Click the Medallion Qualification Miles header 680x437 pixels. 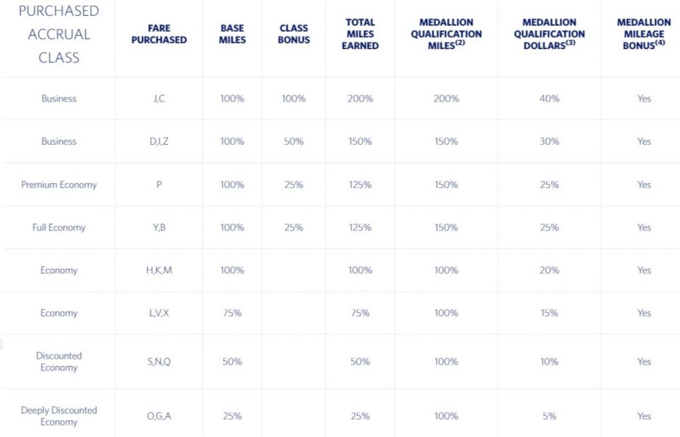pos(446,34)
